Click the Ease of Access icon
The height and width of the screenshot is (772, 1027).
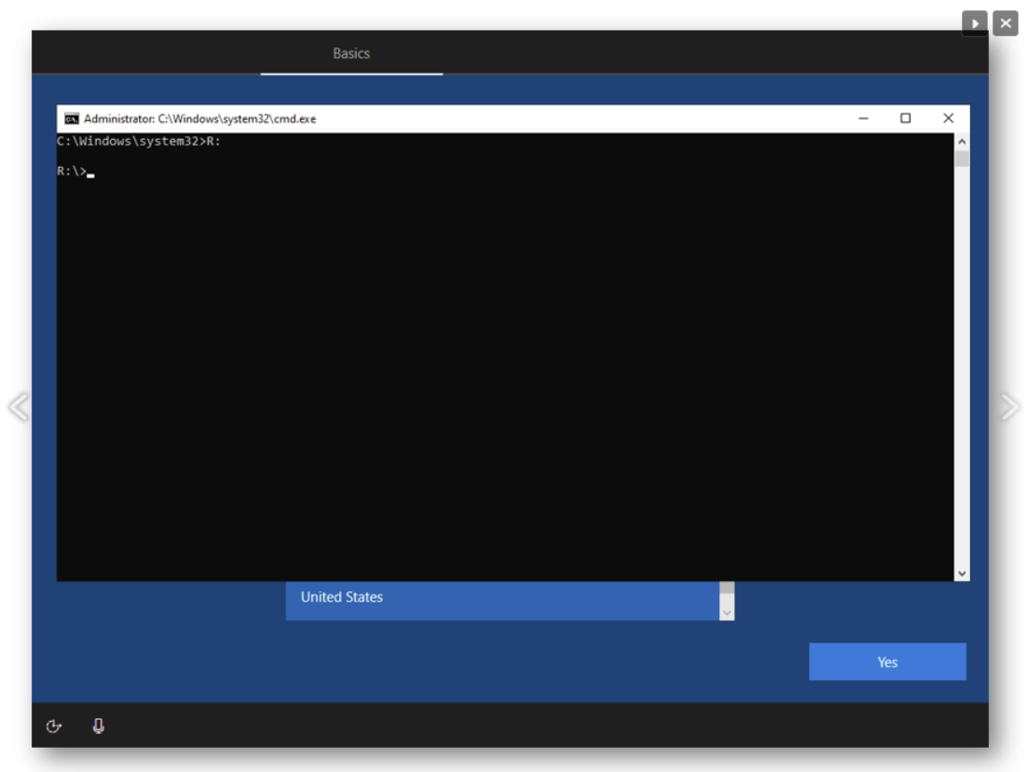[54, 726]
